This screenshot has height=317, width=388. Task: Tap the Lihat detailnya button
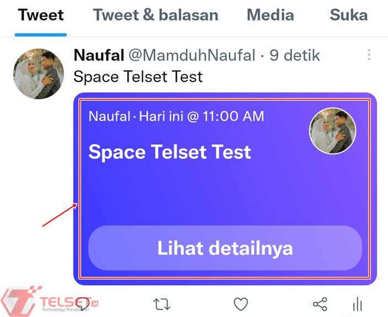(225, 248)
